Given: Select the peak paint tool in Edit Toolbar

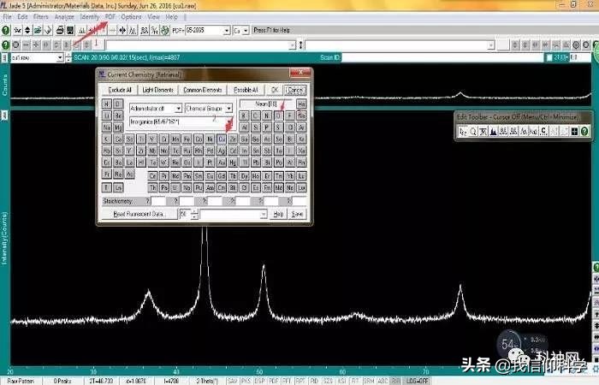Looking at the screenshot, I should 493,132.
